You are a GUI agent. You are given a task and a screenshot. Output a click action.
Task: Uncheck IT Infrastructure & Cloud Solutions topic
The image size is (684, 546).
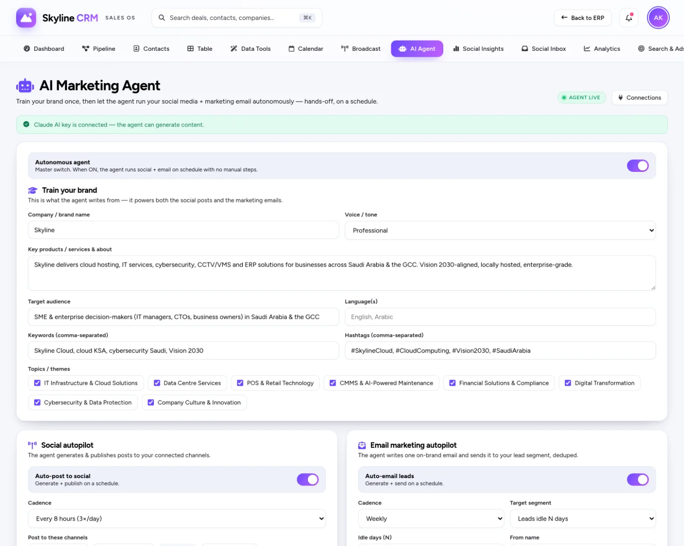pos(38,383)
